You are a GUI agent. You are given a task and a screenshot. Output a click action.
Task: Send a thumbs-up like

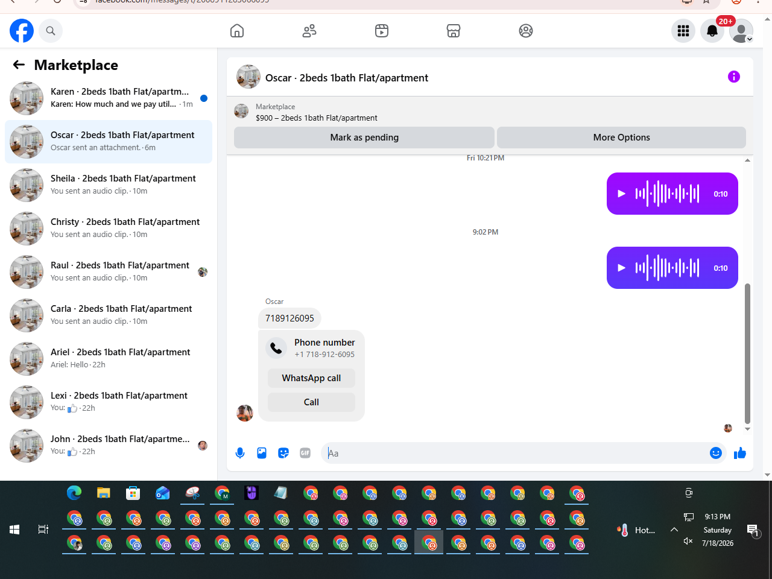click(740, 453)
